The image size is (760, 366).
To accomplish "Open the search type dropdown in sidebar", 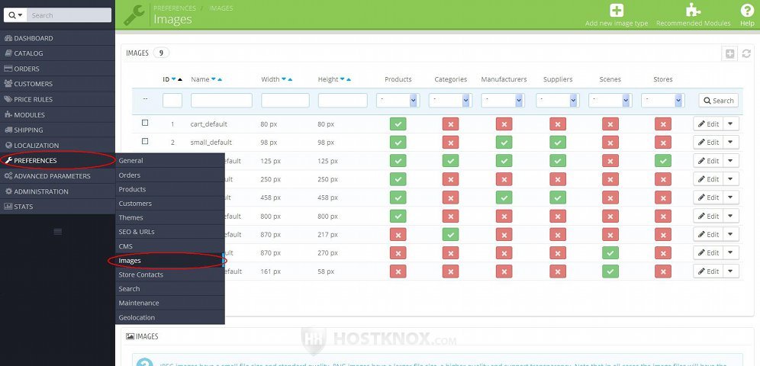I will (x=15, y=15).
